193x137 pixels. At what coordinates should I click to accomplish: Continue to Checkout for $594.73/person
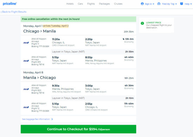click(x=78, y=129)
